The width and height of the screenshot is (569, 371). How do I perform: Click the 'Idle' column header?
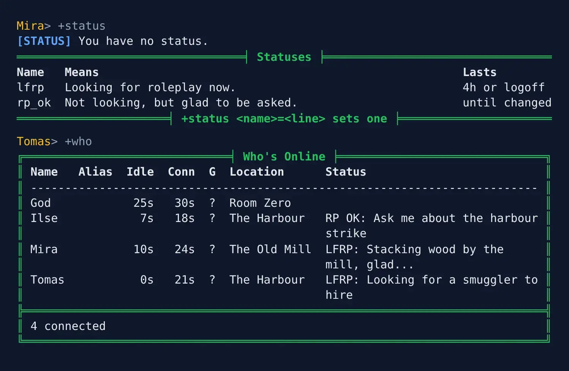(x=140, y=172)
